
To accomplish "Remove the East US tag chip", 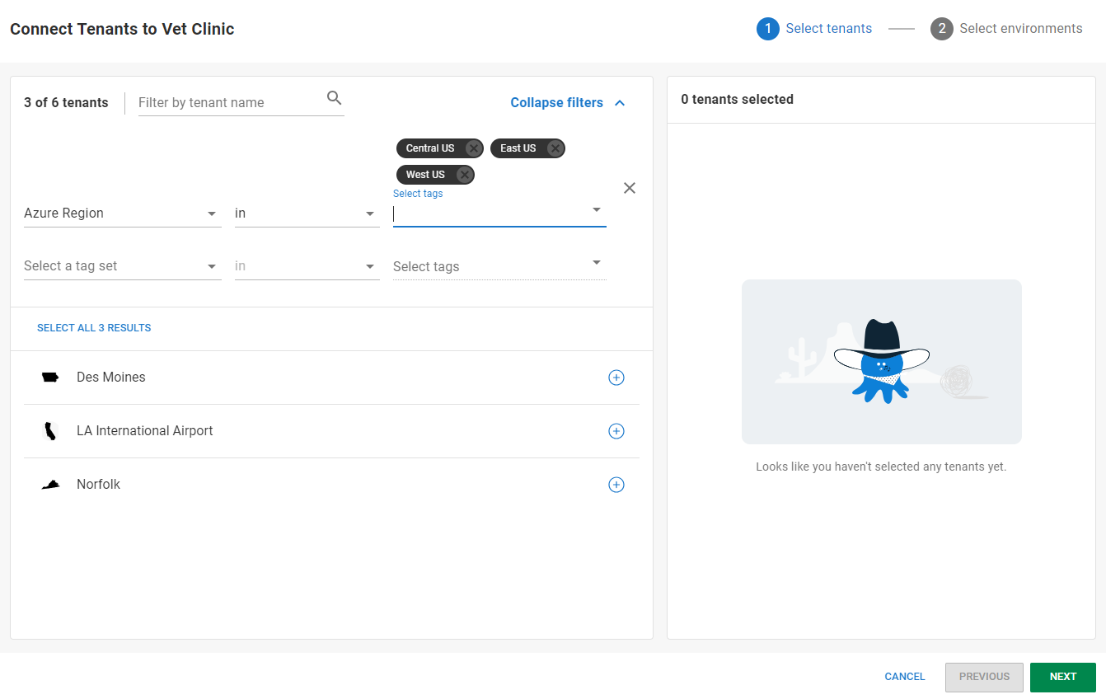I will pyautogui.click(x=555, y=148).
